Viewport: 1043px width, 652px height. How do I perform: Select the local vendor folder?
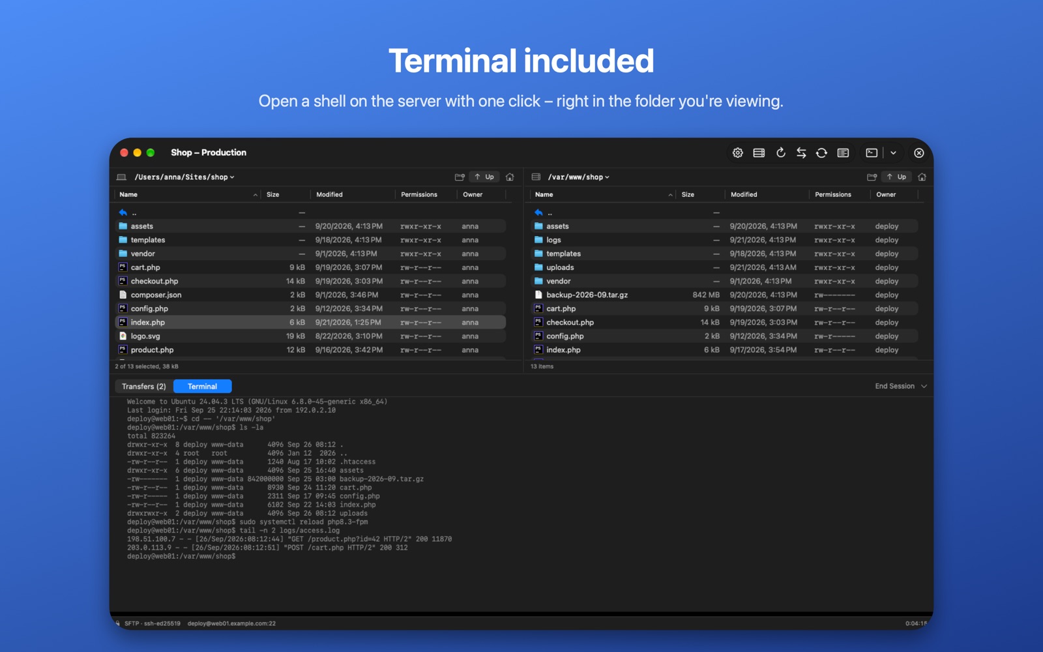[x=310, y=254]
